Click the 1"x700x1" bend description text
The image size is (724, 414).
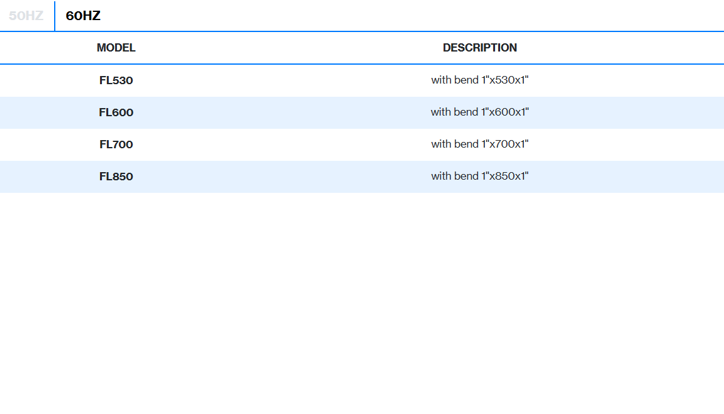click(480, 144)
